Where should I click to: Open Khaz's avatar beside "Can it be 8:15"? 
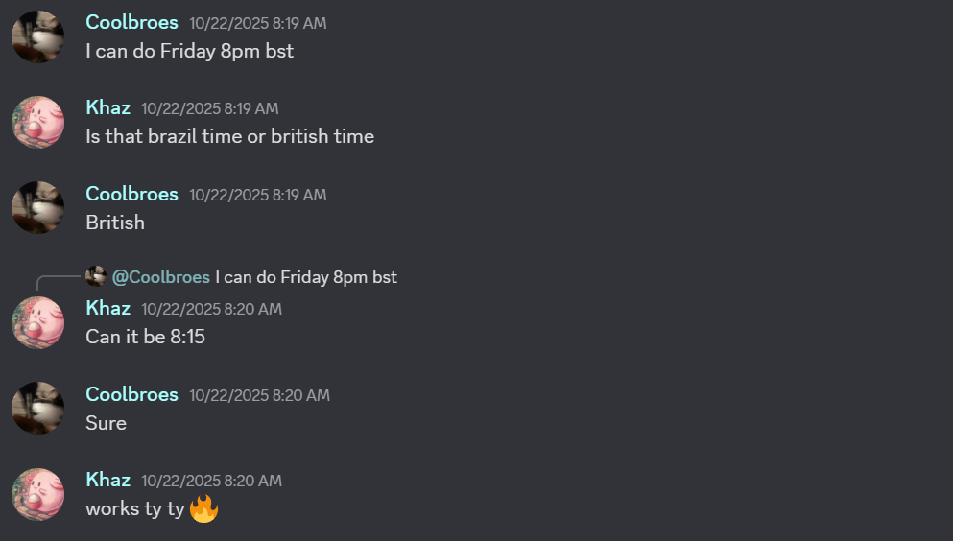37,322
